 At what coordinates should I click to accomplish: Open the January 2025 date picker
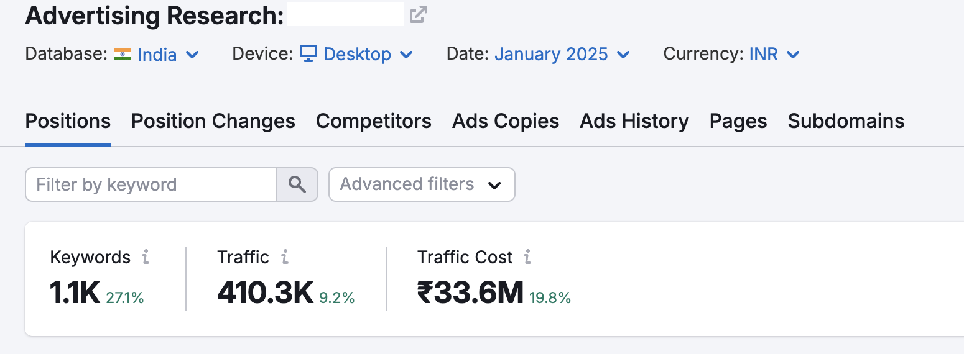point(562,55)
